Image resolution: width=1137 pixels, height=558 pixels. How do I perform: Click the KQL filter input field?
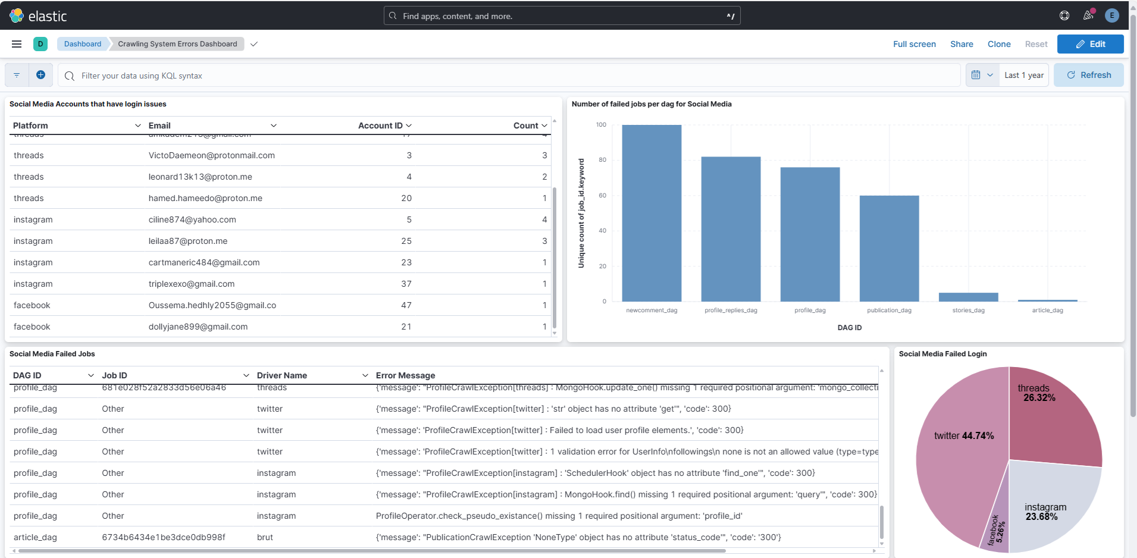point(297,75)
